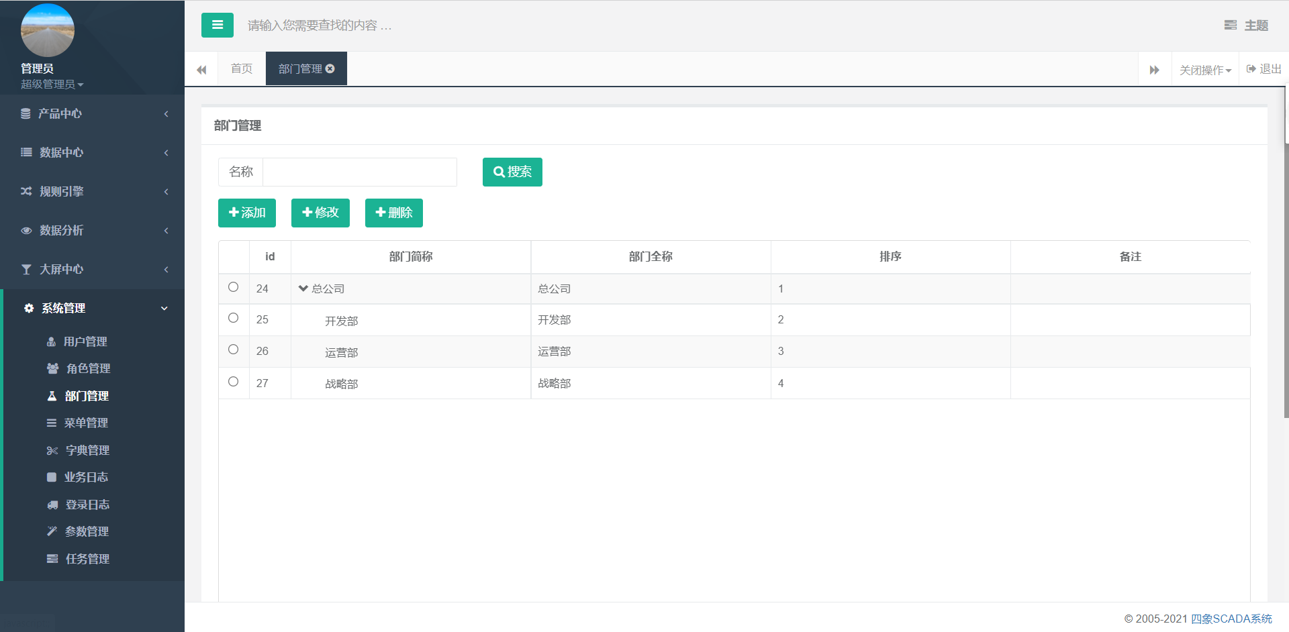This screenshot has width=1289, height=632.
Task: Collapse the 总公司 tree node
Action: pyautogui.click(x=303, y=288)
